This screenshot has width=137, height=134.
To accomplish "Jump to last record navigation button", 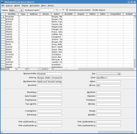I will click(x=45, y=69).
